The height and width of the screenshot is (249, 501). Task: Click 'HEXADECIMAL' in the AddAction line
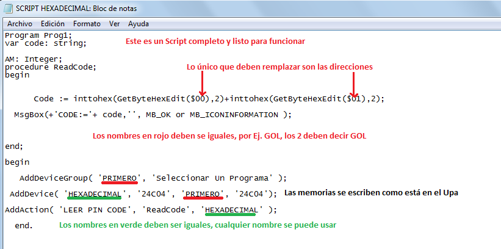click(234, 209)
